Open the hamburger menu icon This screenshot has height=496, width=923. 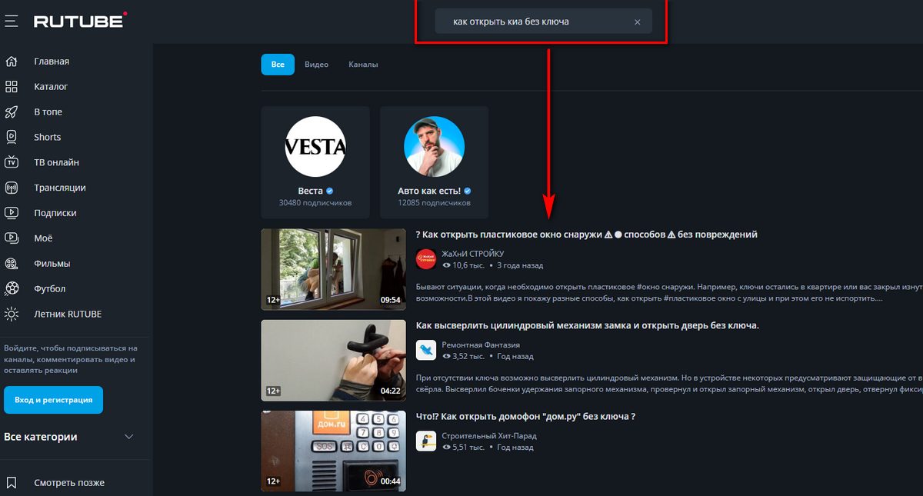click(11, 22)
